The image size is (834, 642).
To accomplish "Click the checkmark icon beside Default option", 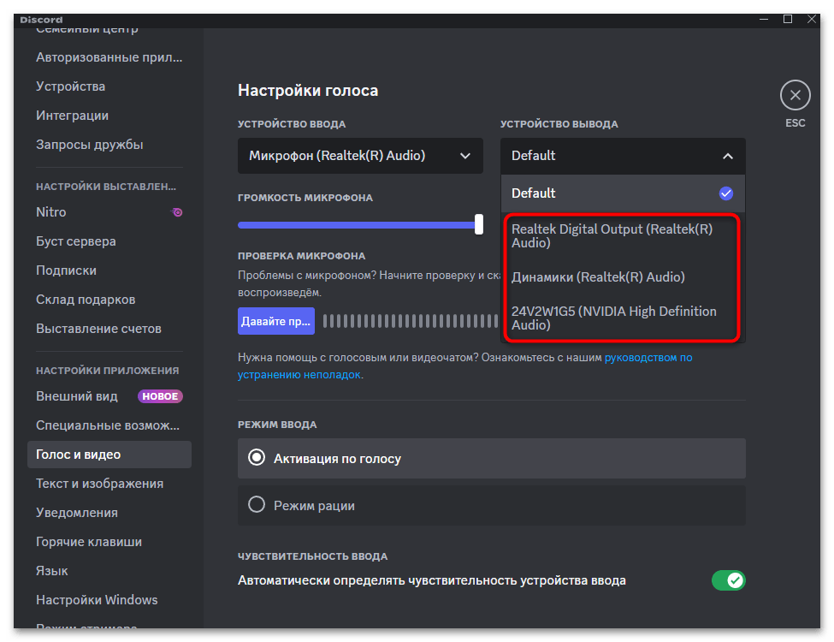I will (725, 193).
